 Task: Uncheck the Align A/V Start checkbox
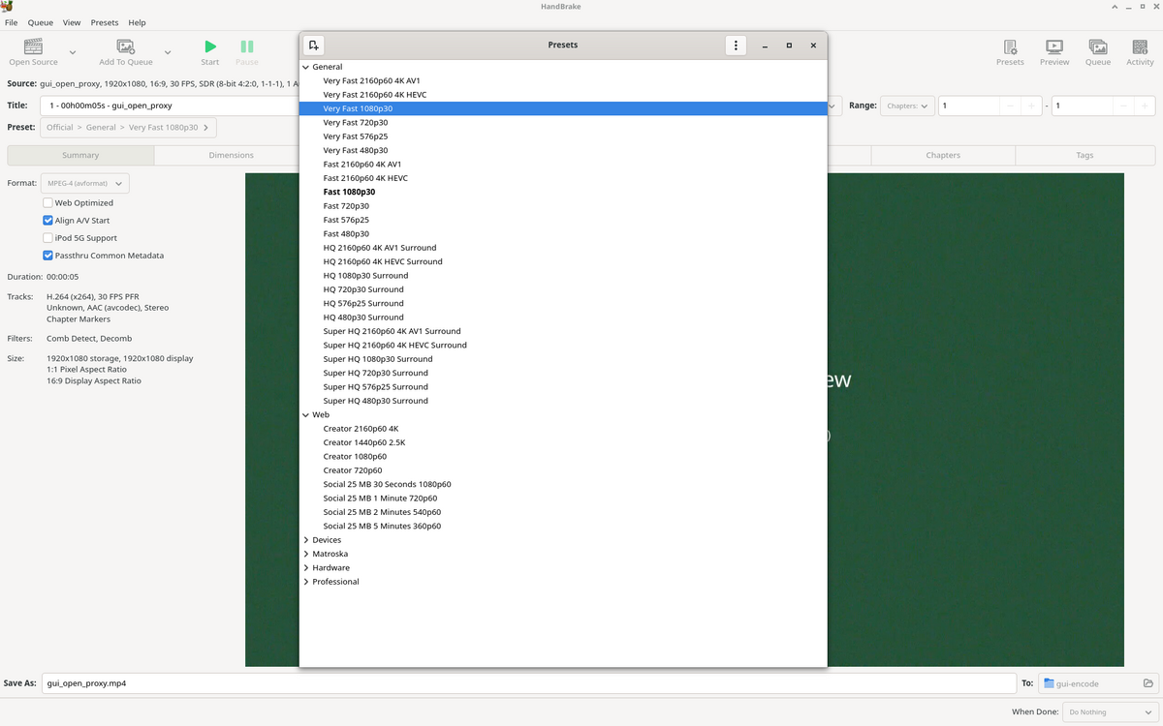[x=47, y=221]
